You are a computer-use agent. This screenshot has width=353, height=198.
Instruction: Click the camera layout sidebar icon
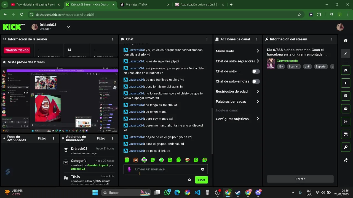point(346,134)
